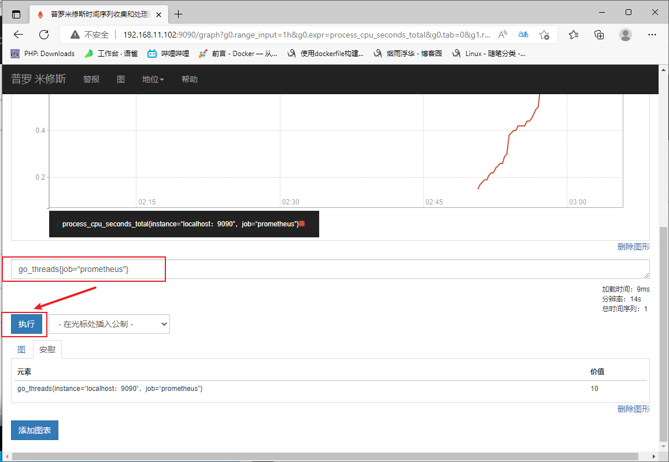Select the 加载时间: 9ms text

626,289
